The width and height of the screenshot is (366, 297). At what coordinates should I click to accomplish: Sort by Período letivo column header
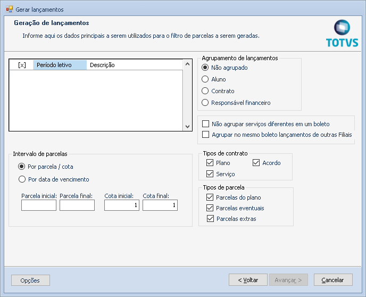pos(60,65)
